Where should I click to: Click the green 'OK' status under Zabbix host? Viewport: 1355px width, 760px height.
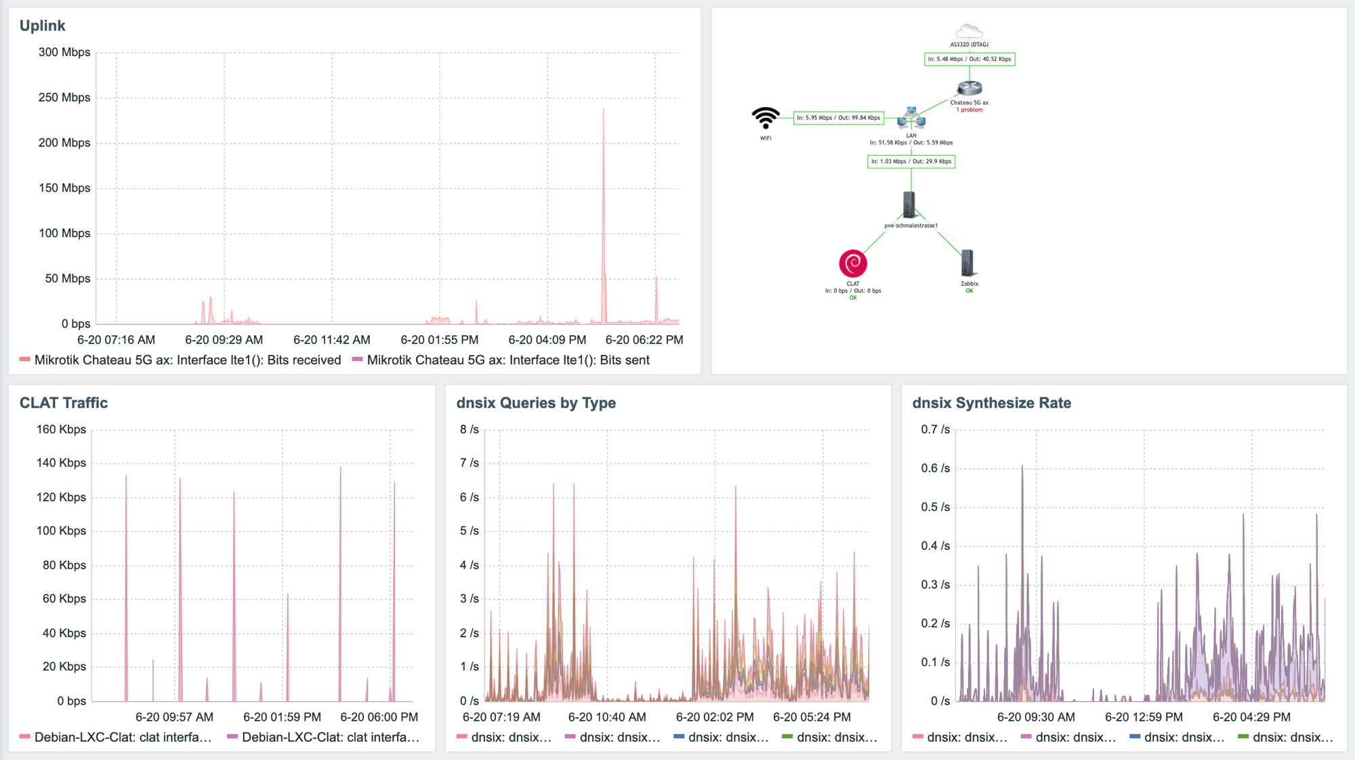(970, 291)
